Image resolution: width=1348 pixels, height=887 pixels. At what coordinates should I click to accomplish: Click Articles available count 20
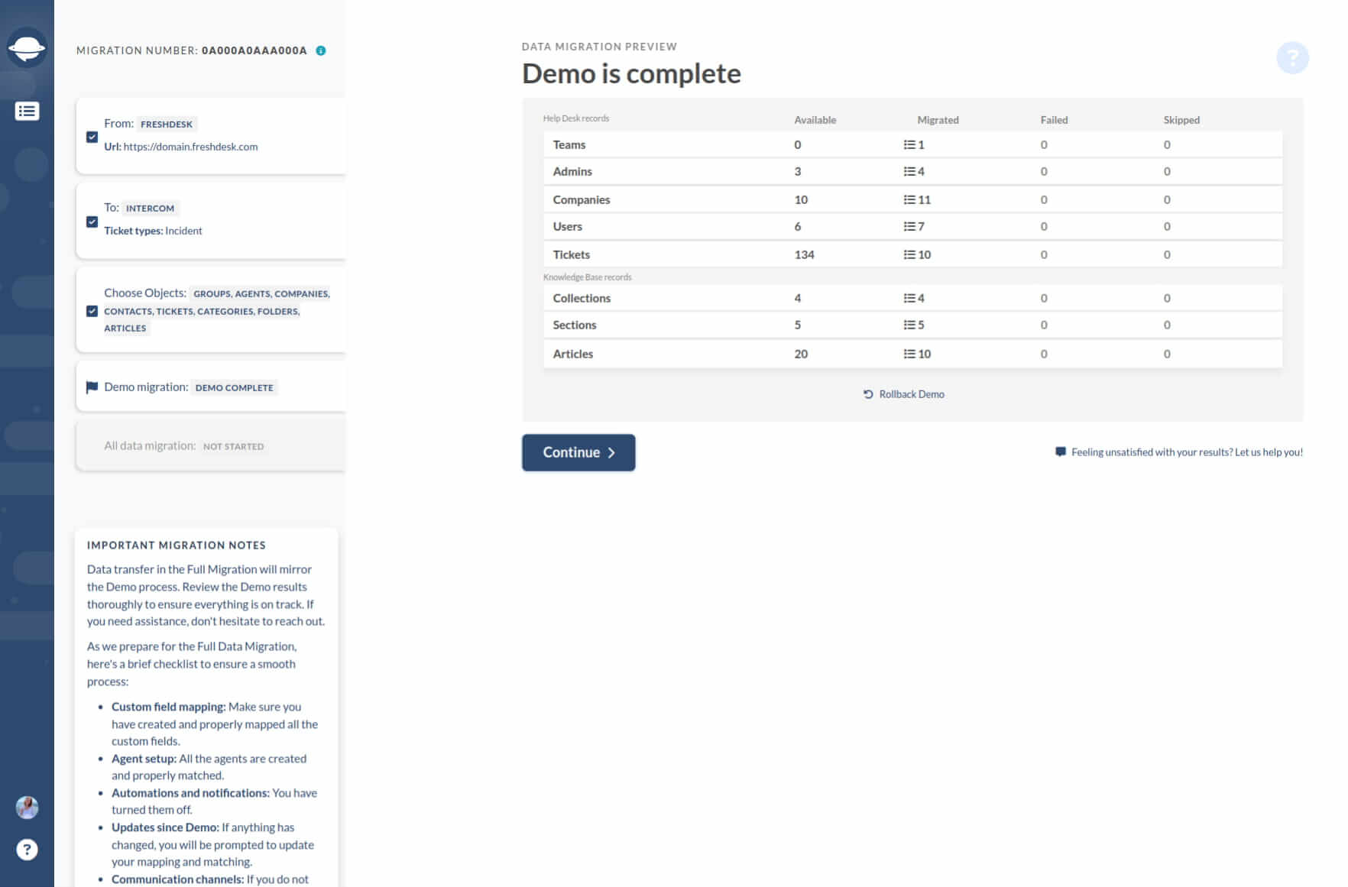801,354
